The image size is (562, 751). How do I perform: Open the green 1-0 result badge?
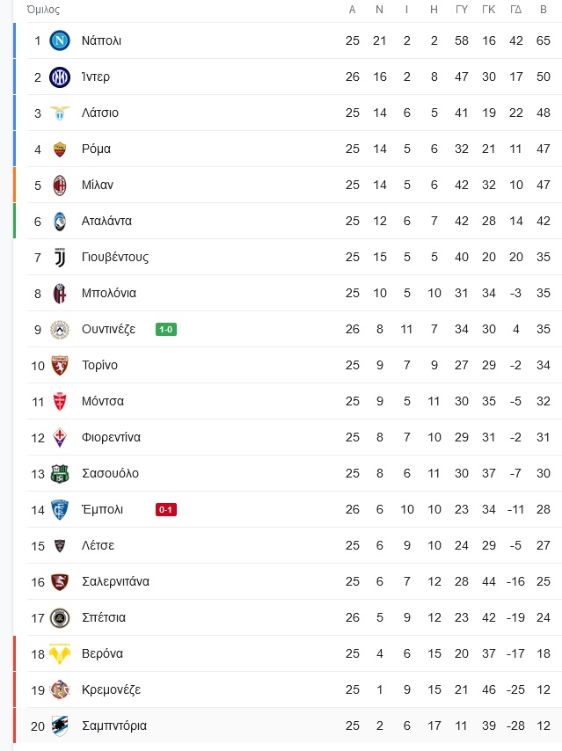pos(166,330)
